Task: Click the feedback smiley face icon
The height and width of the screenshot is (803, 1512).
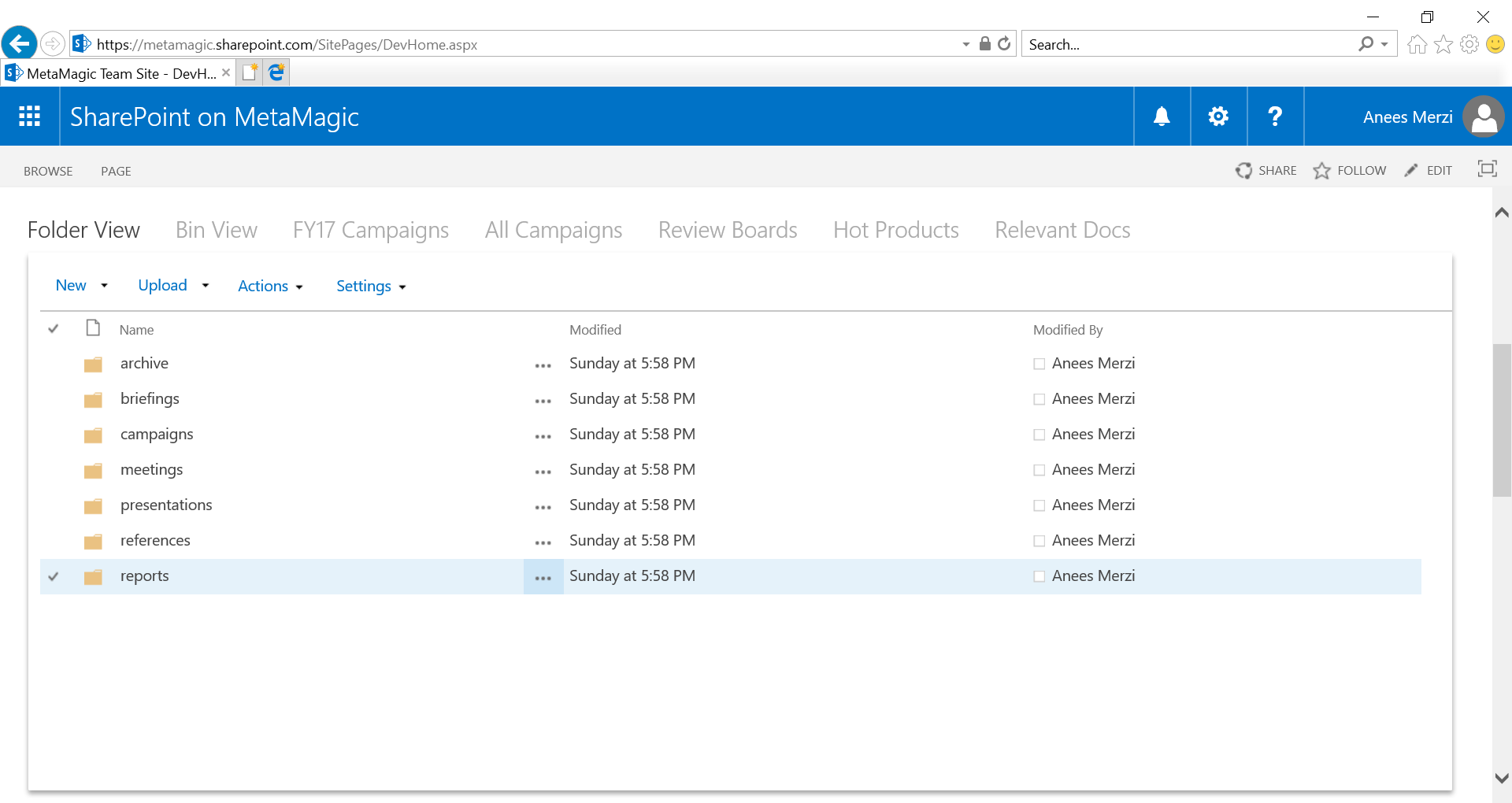Action: (x=1495, y=44)
